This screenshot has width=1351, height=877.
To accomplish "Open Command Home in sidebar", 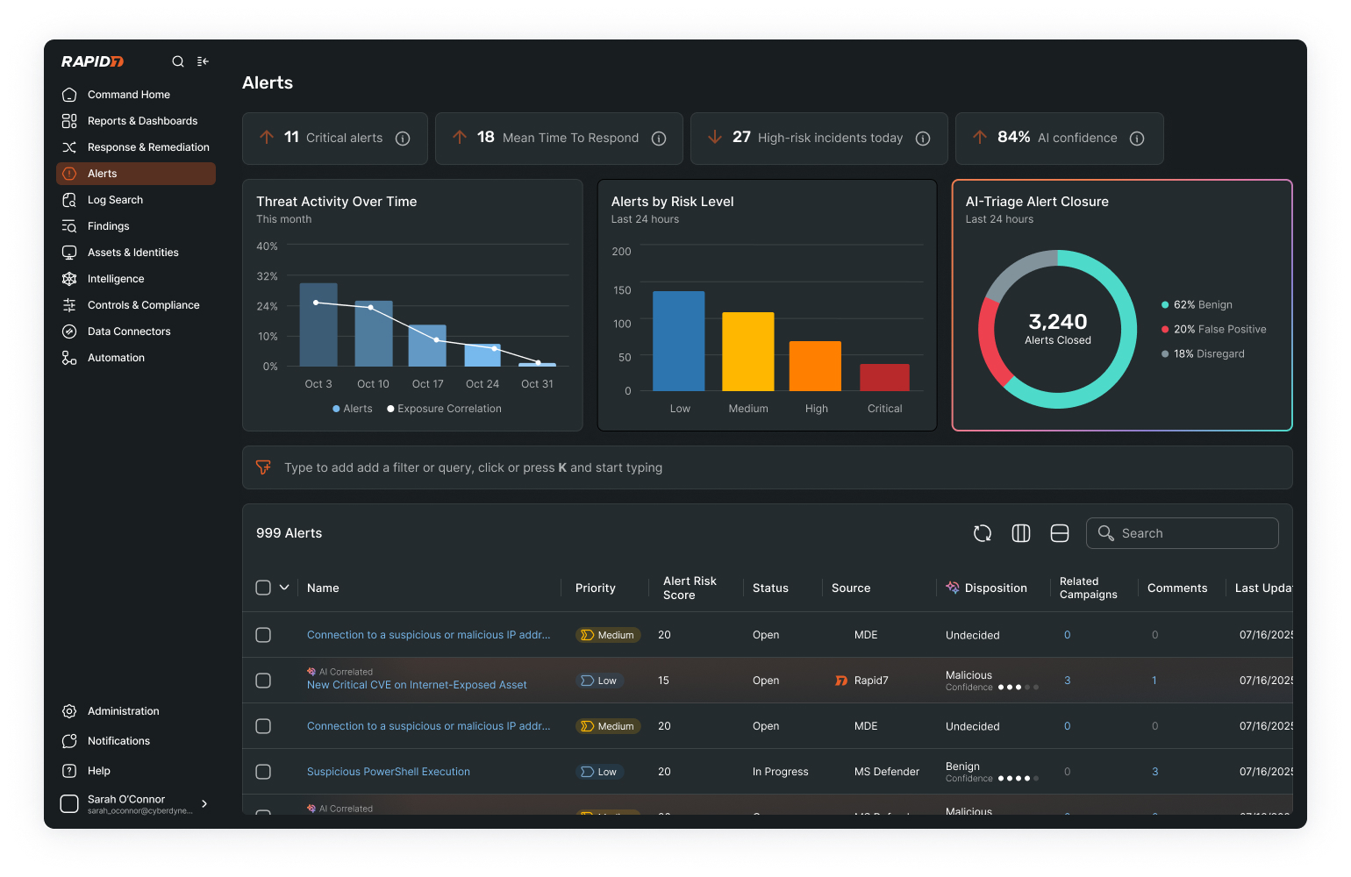I will coord(136,95).
